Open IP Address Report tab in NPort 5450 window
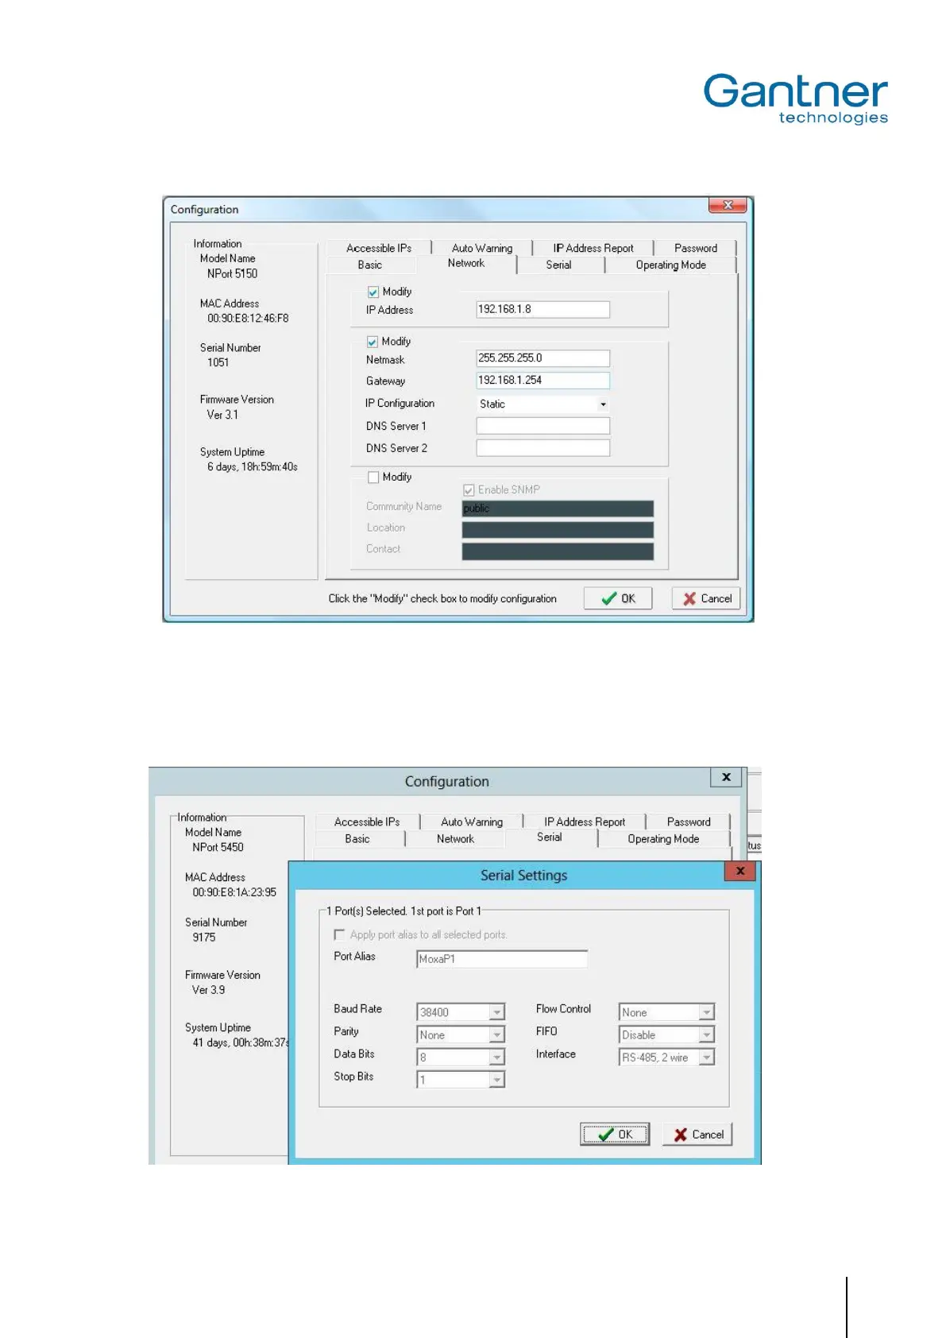Screen dimensions: 946x1338 (x=585, y=822)
